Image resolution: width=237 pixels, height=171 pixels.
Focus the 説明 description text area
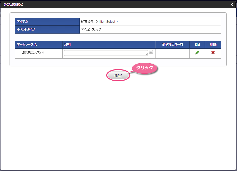tap(106, 53)
